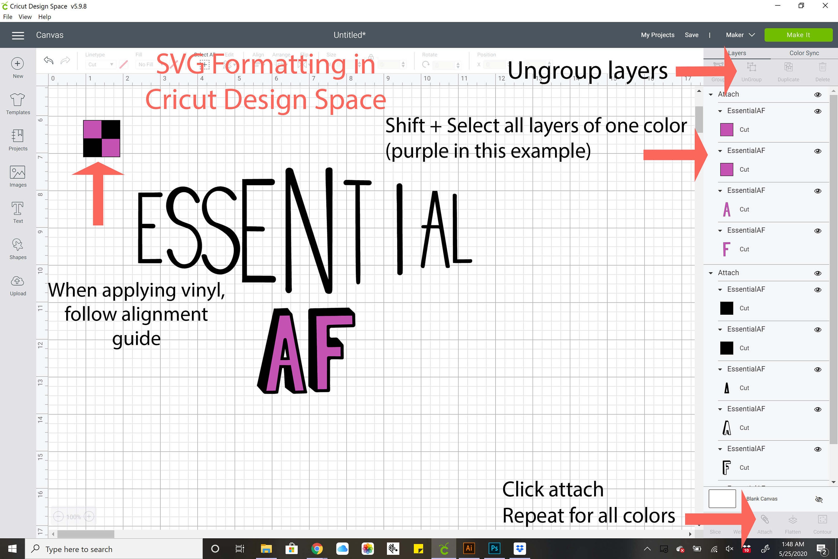Click the Make It button

coord(798,35)
